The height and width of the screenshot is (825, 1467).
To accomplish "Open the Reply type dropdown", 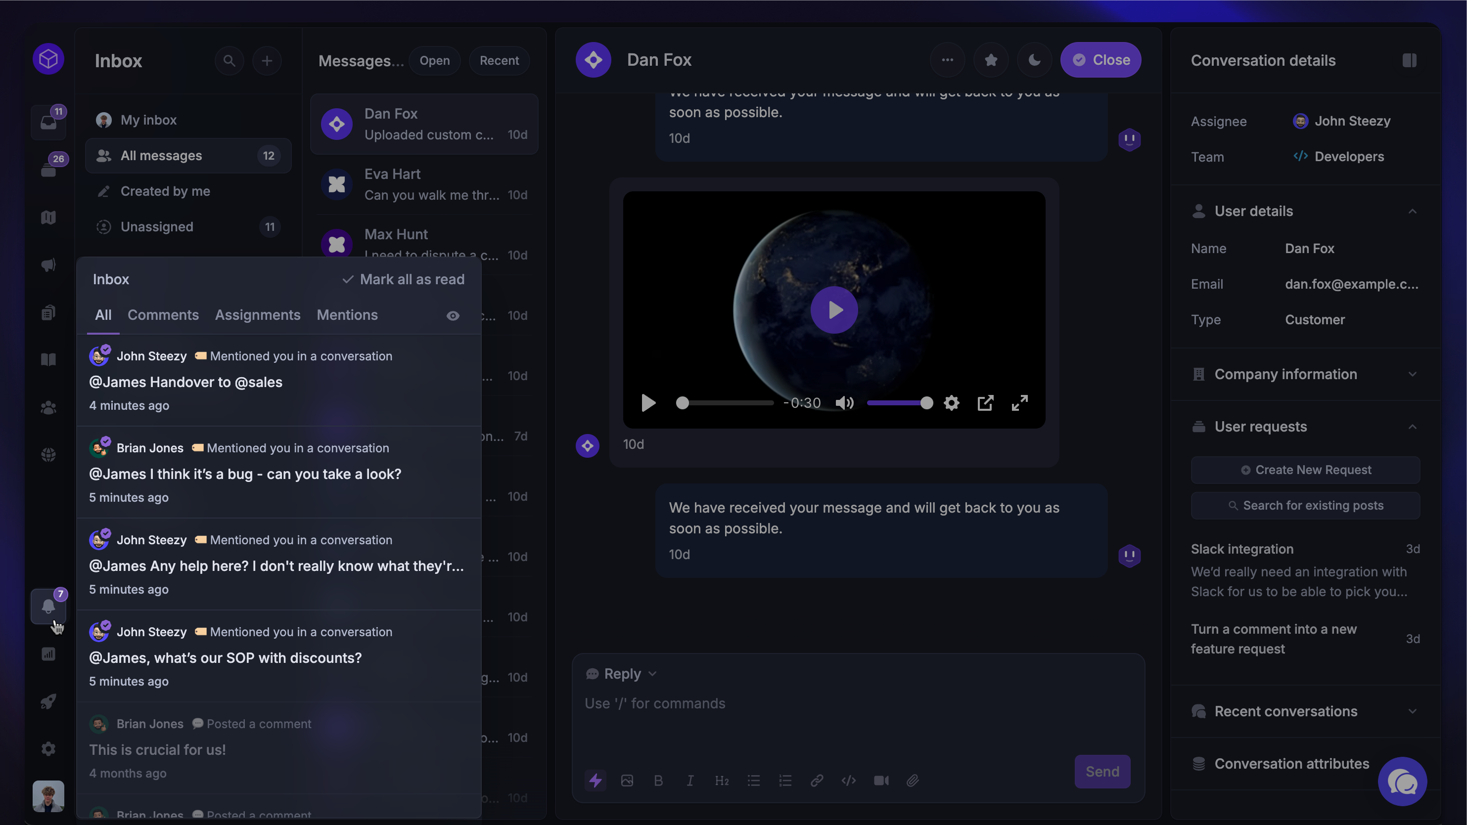I will tap(621, 674).
